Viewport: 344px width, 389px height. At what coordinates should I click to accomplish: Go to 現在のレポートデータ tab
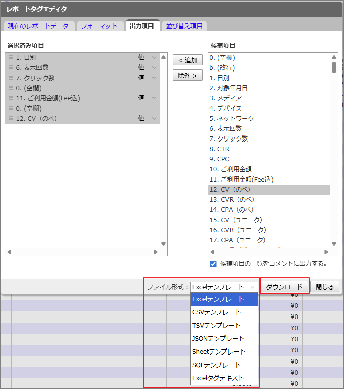[39, 26]
